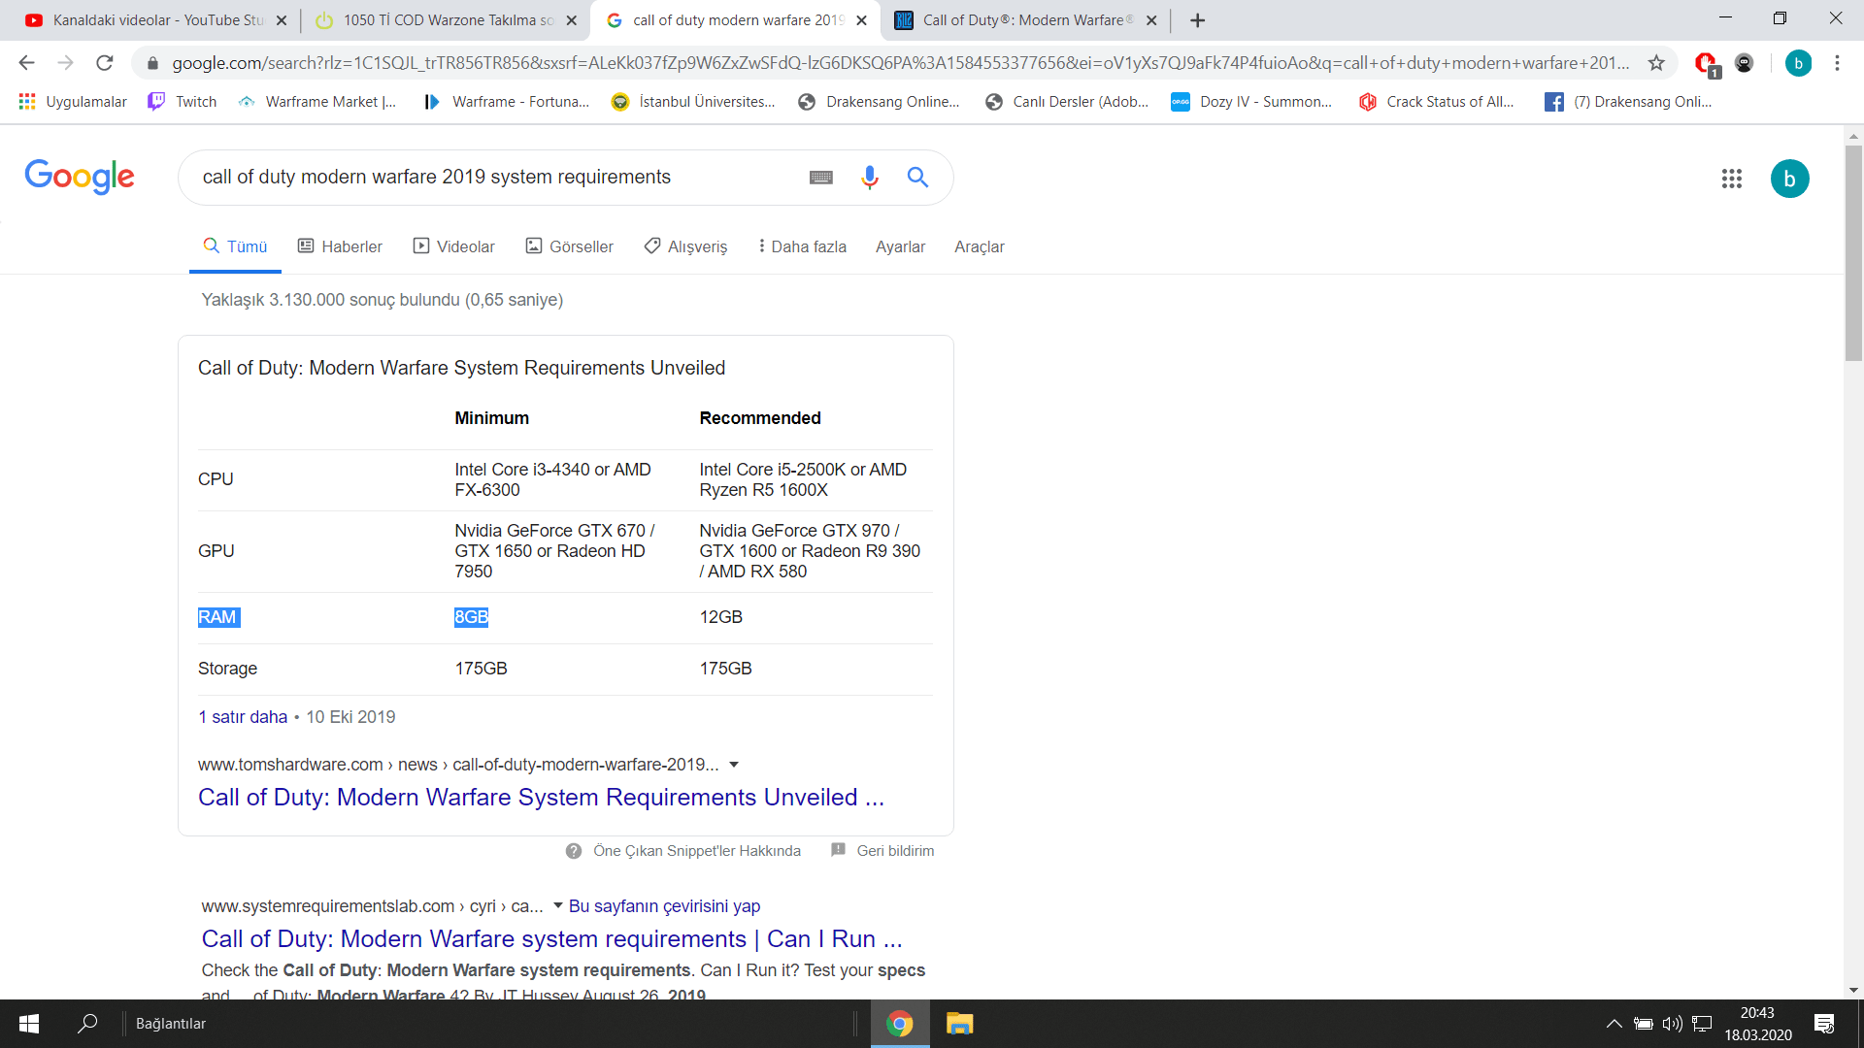This screenshot has width=1864, height=1048.
Task: Click into the Google search box
Action: 485,177
